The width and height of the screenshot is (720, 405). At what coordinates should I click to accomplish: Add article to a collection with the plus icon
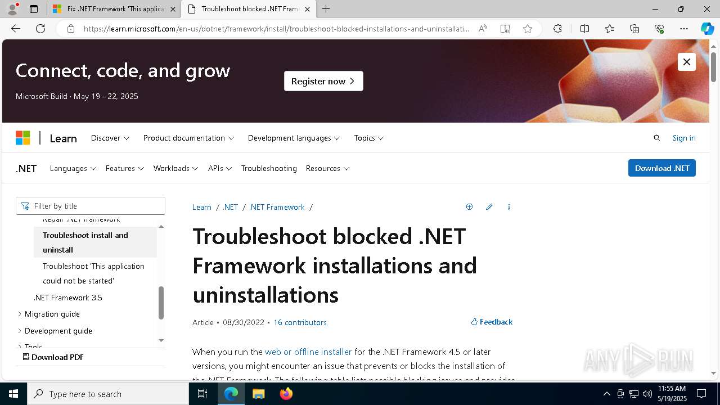[469, 207]
